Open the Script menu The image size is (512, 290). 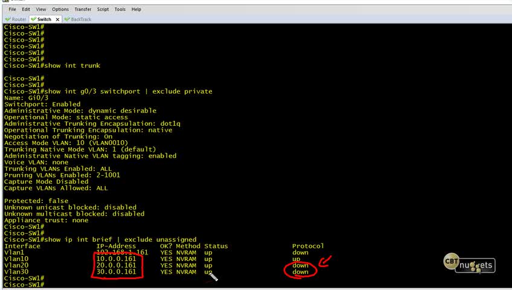[103, 10]
